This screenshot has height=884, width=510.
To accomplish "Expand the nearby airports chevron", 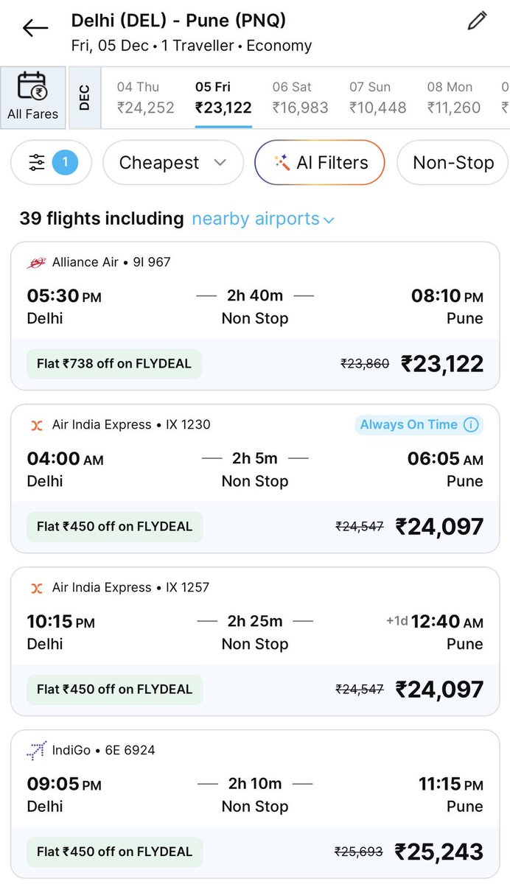I will (x=329, y=220).
